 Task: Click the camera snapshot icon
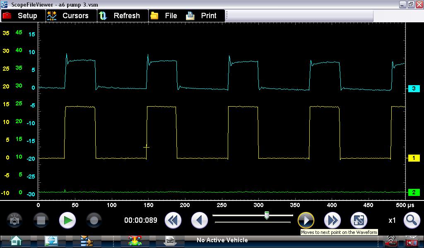[14, 220]
